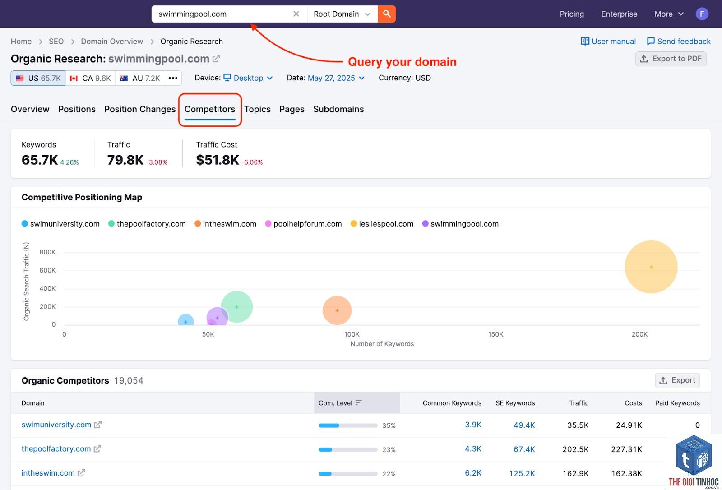The image size is (722, 490).
Task: Sort by Paid Keywords column header
Action: [x=677, y=403]
